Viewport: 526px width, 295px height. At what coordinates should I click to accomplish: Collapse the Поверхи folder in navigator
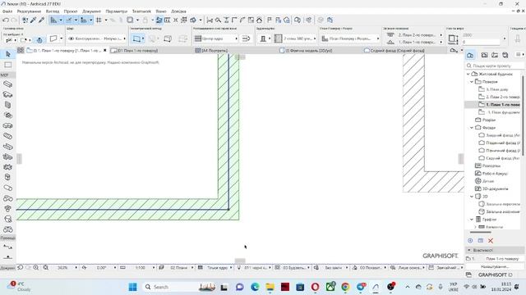(x=472, y=82)
